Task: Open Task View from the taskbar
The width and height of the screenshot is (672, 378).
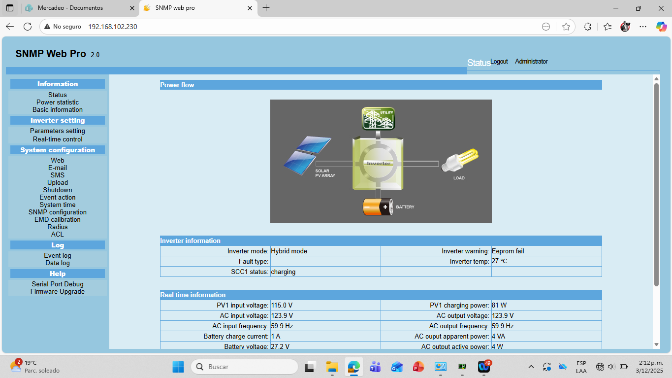Action: click(x=310, y=367)
